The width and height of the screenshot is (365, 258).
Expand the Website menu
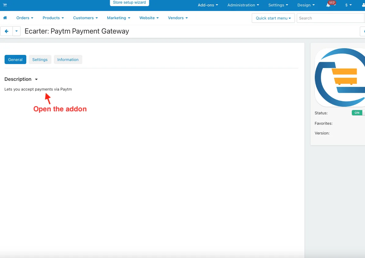click(x=149, y=18)
